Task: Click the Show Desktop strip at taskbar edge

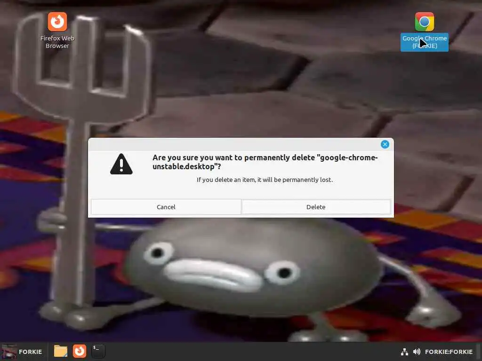Action: [x=479, y=352]
